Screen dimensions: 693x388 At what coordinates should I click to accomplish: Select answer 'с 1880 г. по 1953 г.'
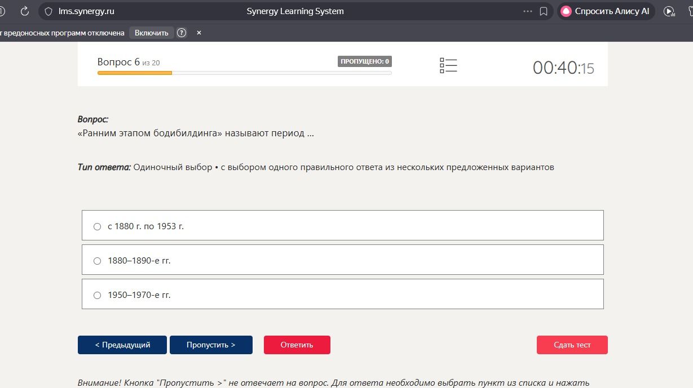343,225
